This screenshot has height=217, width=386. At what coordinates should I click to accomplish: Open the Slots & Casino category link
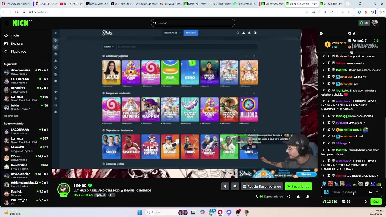tap(83, 195)
